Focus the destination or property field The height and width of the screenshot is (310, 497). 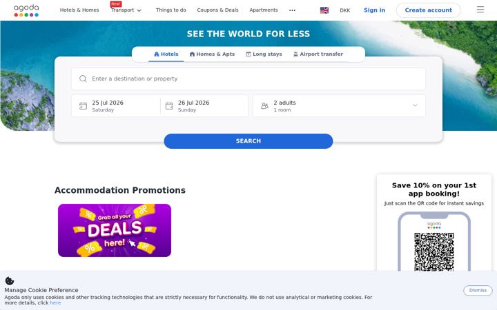coord(248,79)
